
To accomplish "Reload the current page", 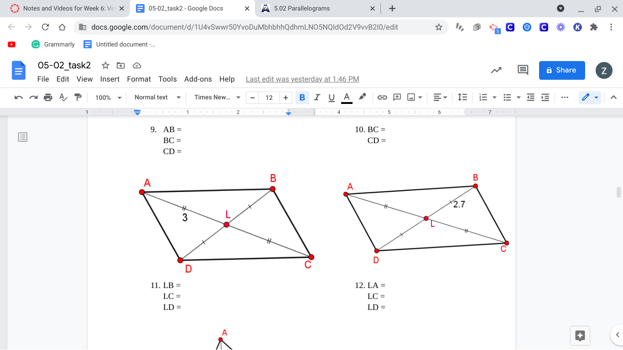I will [45, 27].
